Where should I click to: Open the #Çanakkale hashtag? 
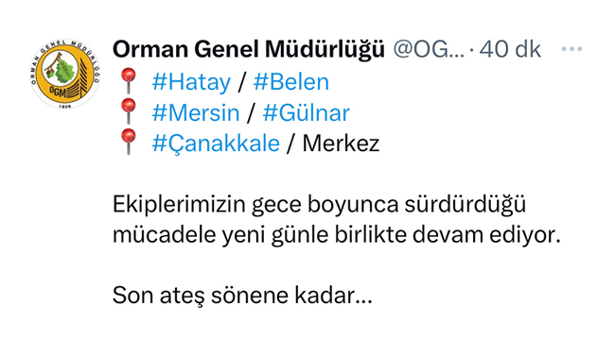click(x=216, y=144)
